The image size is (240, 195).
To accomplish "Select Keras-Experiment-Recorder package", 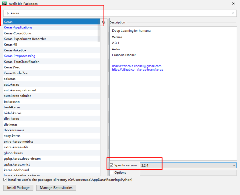I will point(52,39).
